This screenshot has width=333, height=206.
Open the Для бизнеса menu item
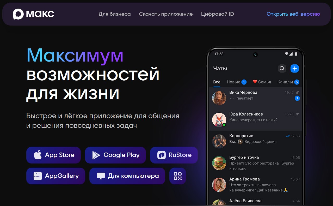point(115,14)
